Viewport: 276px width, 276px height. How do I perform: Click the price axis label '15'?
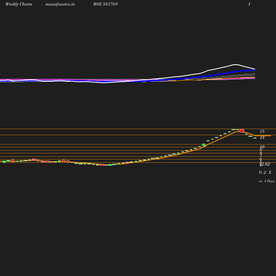point(262,131)
